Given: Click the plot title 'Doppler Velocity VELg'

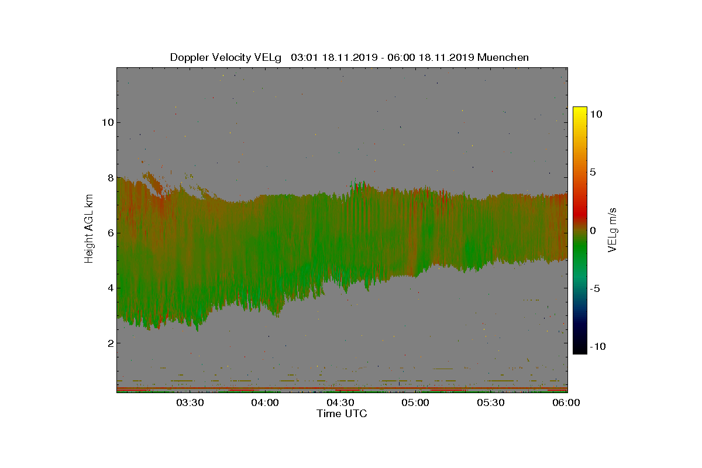Looking at the screenshot, I should (x=226, y=57).
